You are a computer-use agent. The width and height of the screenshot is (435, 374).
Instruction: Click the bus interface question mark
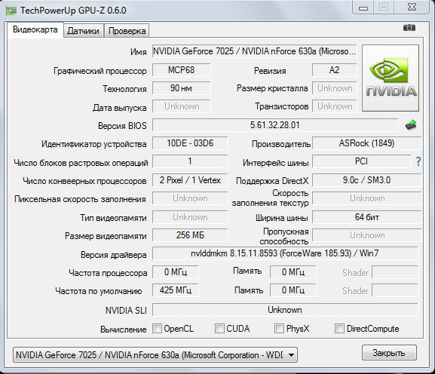(x=418, y=161)
